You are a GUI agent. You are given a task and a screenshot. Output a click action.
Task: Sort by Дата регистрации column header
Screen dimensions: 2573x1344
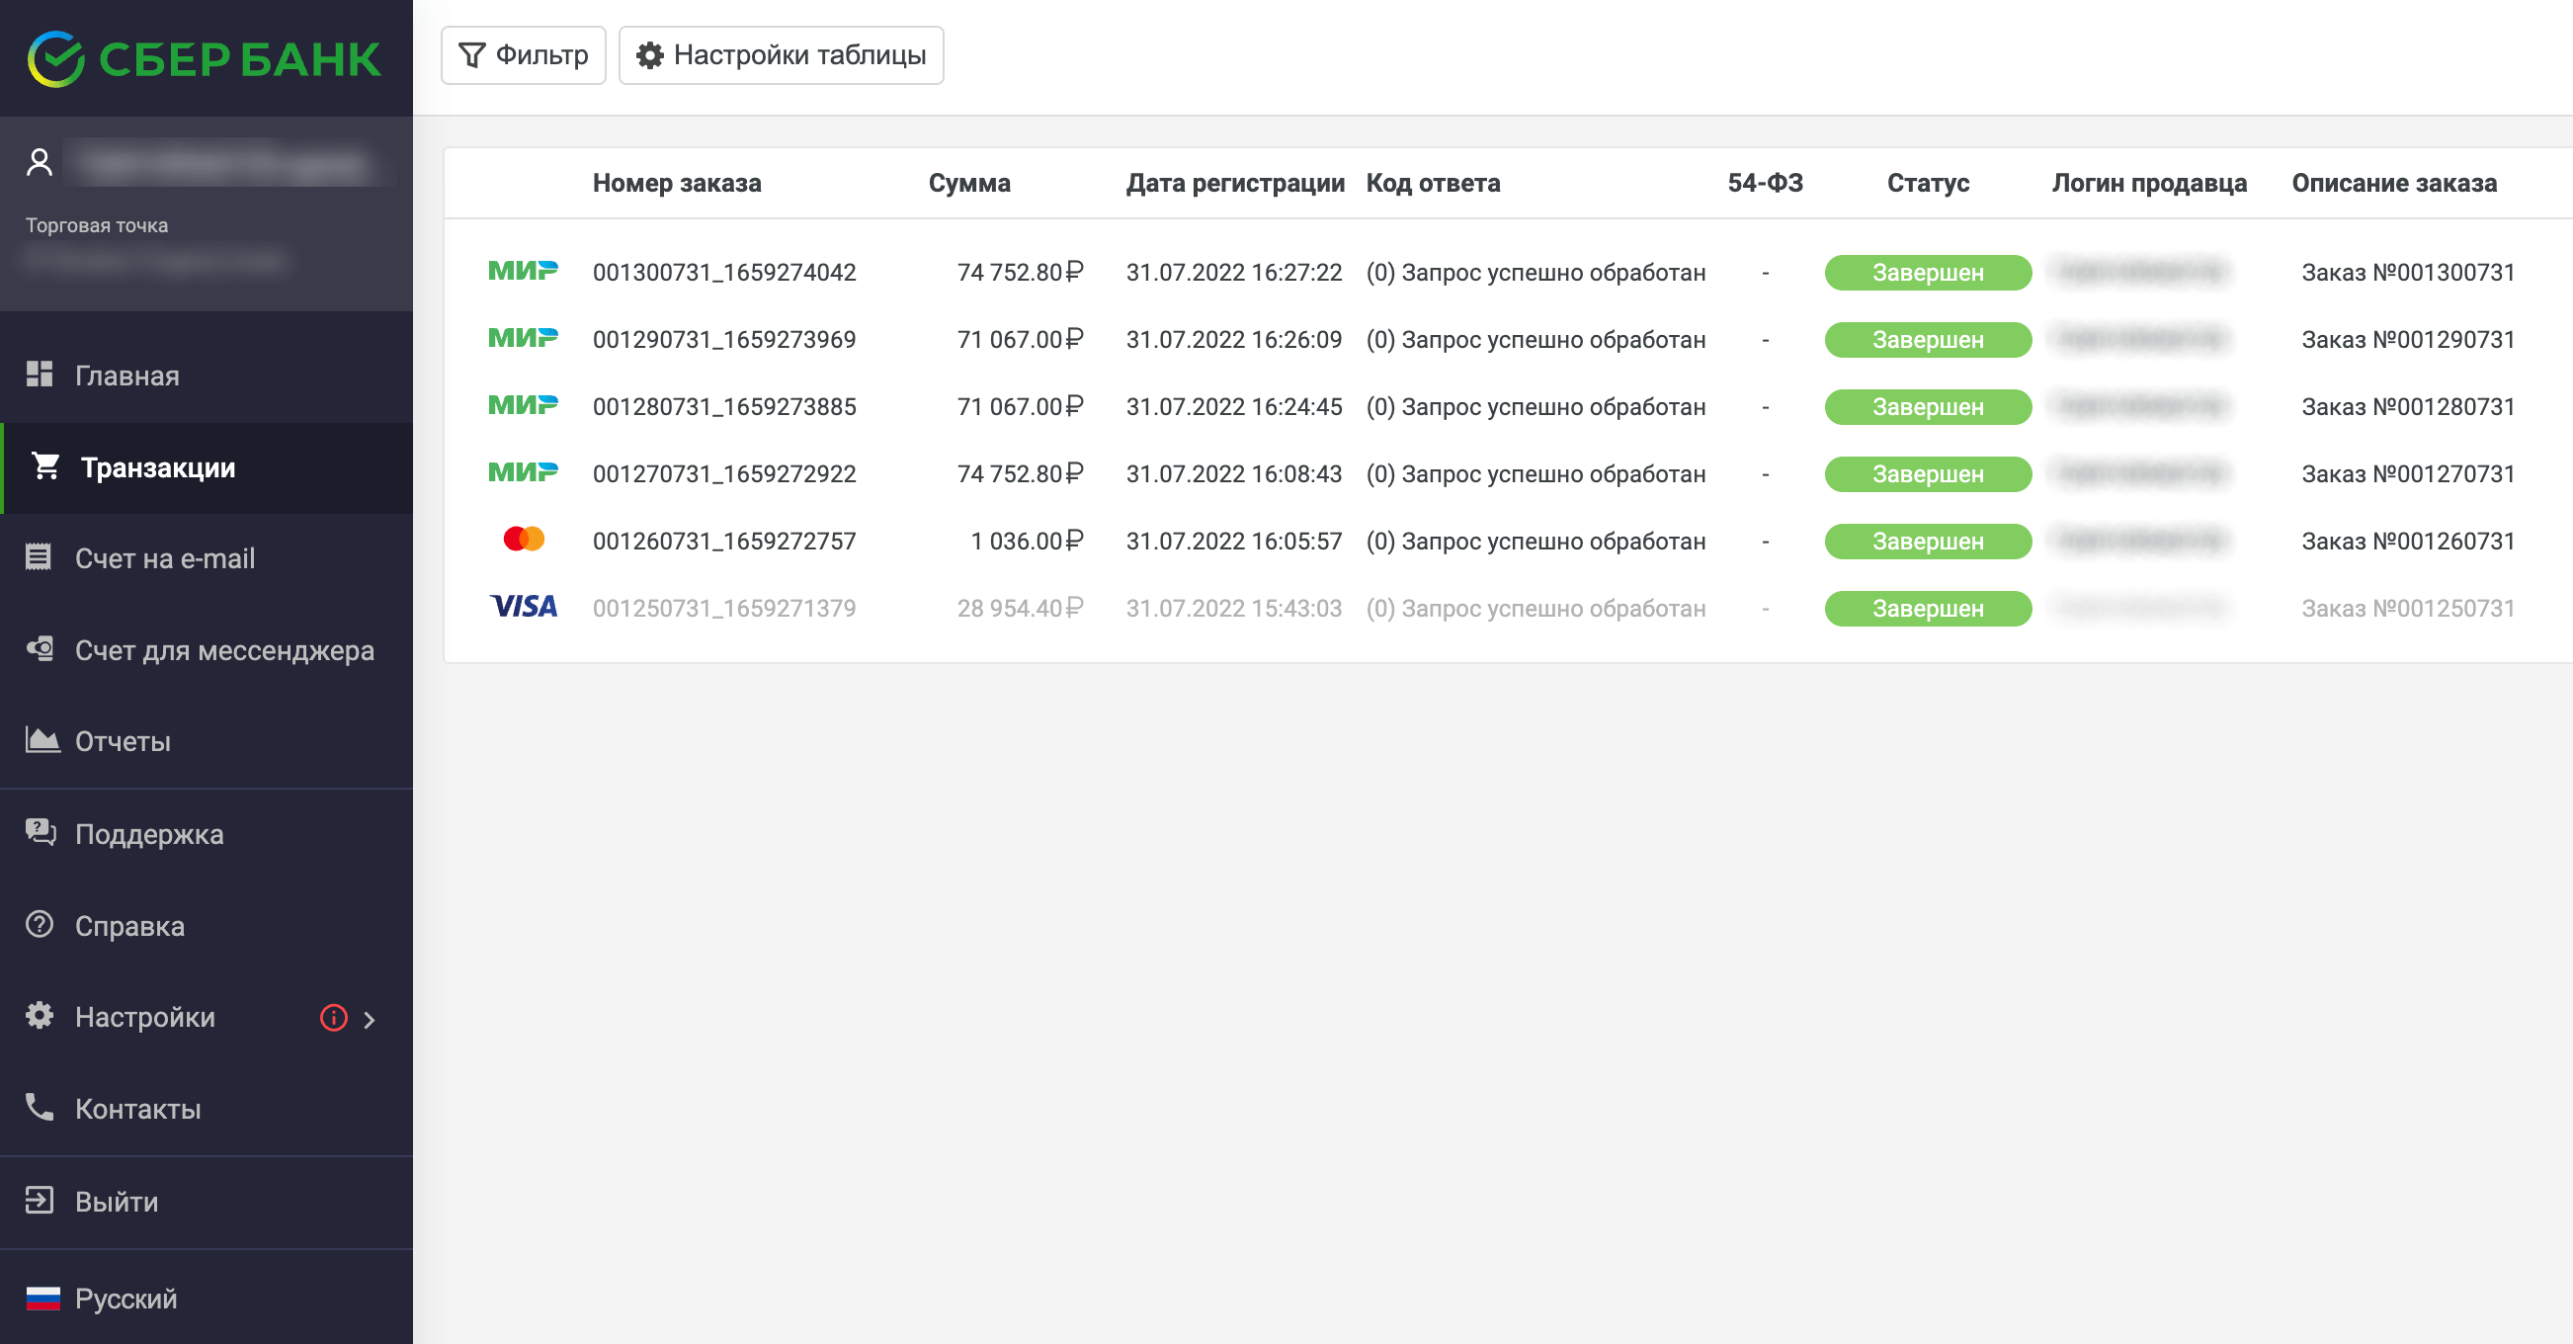coord(1234,183)
